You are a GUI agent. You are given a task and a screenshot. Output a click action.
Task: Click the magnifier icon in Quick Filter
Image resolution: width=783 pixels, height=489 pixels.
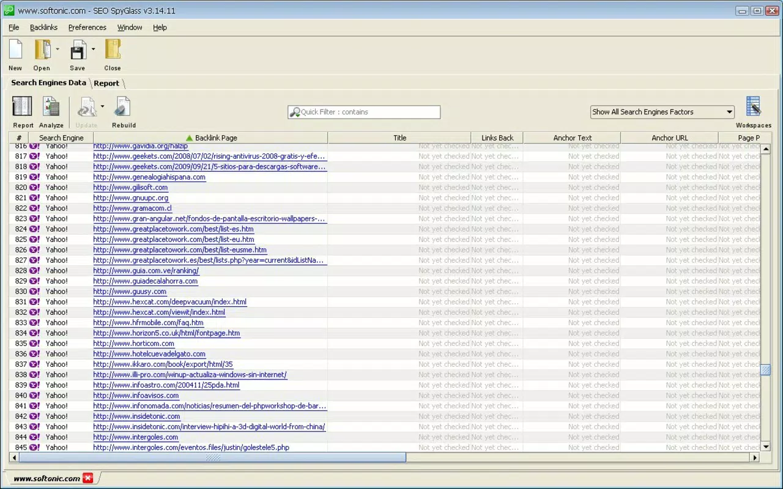295,112
